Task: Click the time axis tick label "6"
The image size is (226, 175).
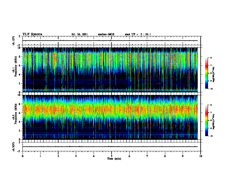Action: pyautogui.click(x=130, y=156)
